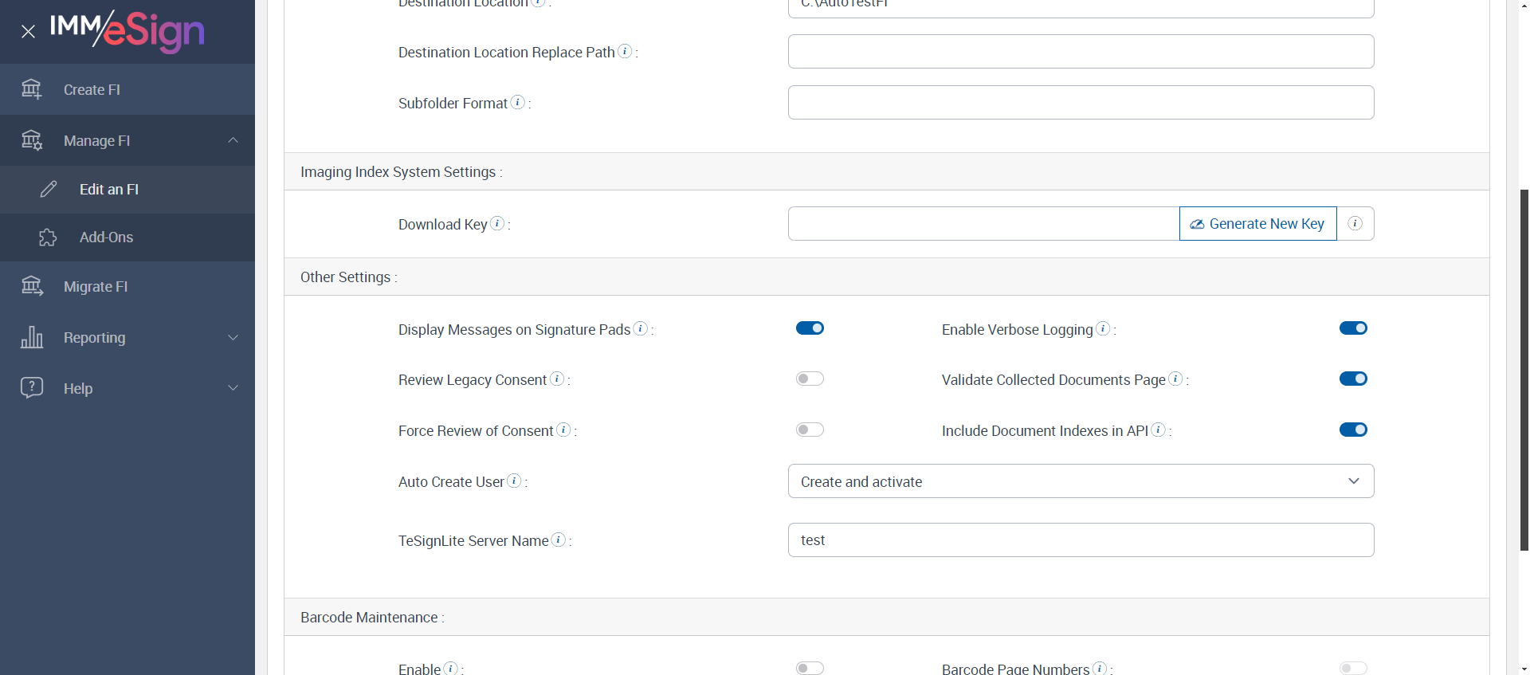Collapse the Manage FI menu

[233, 140]
